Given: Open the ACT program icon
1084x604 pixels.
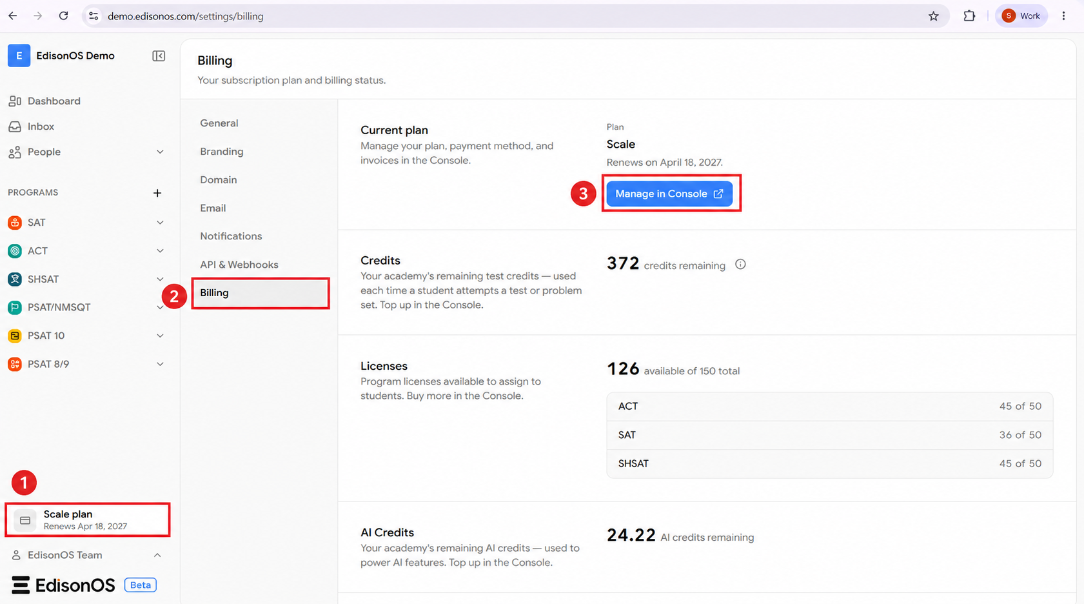Looking at the screenshot, I should [15, 251].
